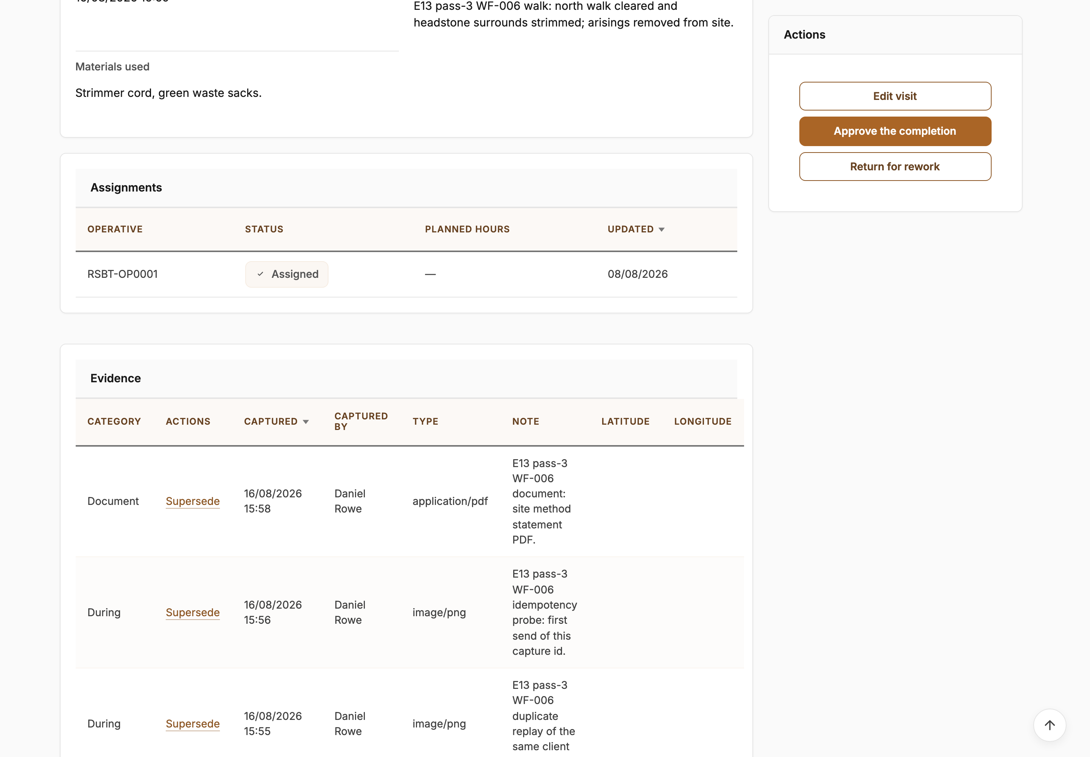Click the Planned Hours column header
The image size is (1090, 757).
(467, 229)
